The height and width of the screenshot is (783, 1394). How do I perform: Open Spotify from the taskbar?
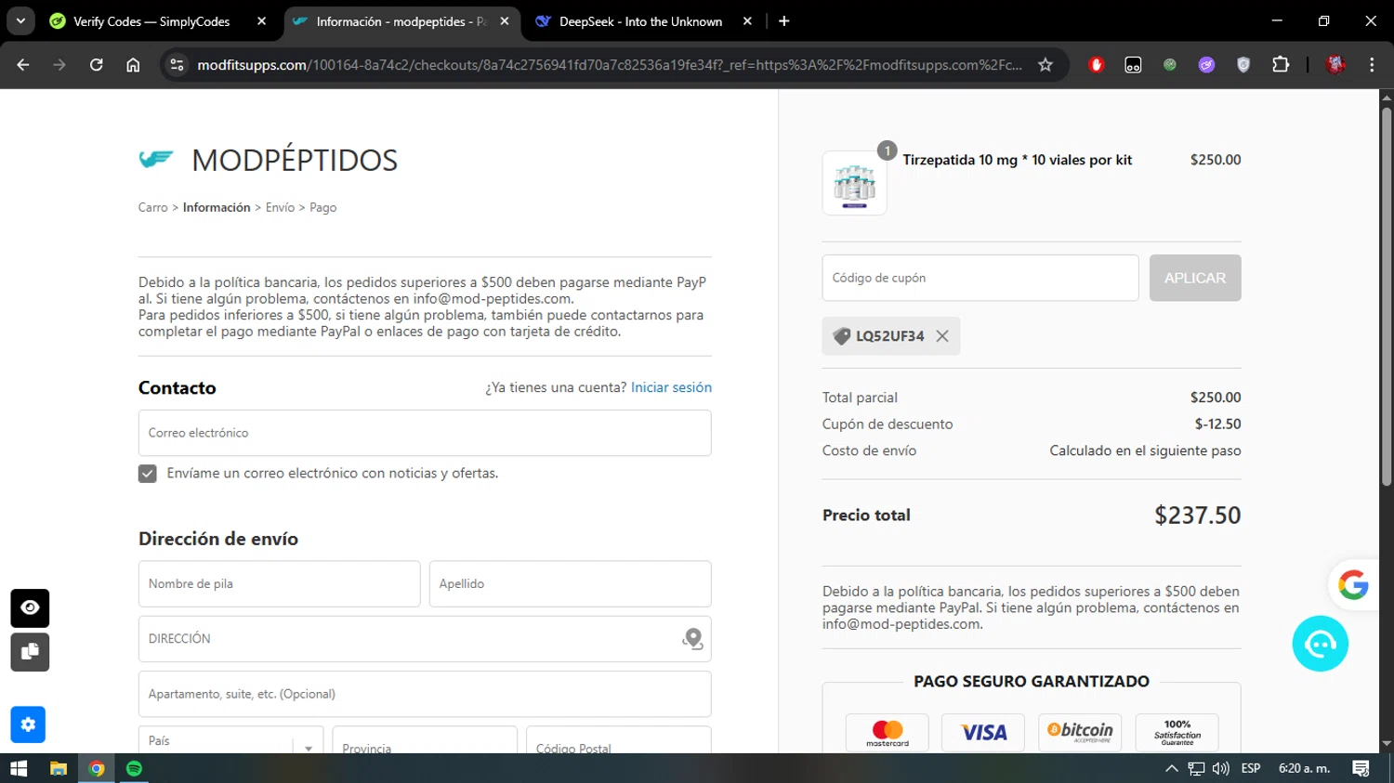(x=134, y=768)
